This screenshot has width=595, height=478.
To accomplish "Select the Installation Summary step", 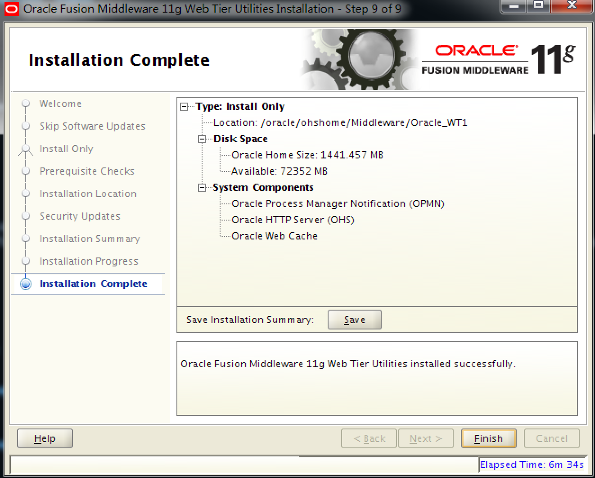I will pyautogui.click(x=90, y=239).
